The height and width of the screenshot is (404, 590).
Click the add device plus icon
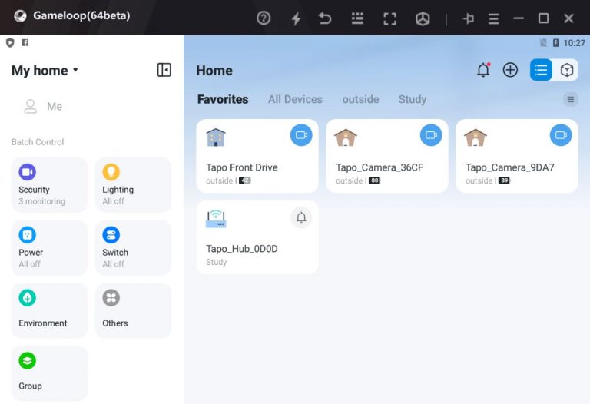[x=510, y=70]
